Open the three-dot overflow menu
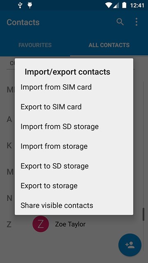Viewport: 148px width, 263px height. pyautogui.click(x=136, y=22)
